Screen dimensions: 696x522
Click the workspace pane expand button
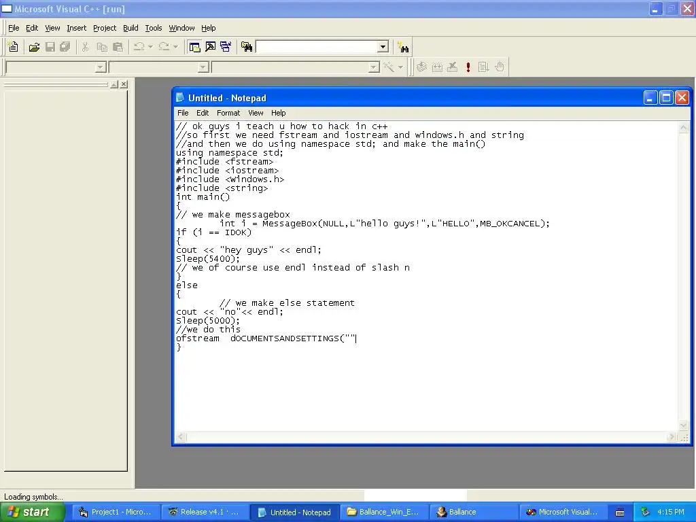point(114,84)
